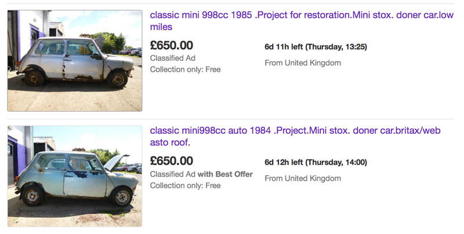The height and width of the screenshot is (234, 464).
Task: Click the front wheel of the silver Mini
Action: coord(118,79)
